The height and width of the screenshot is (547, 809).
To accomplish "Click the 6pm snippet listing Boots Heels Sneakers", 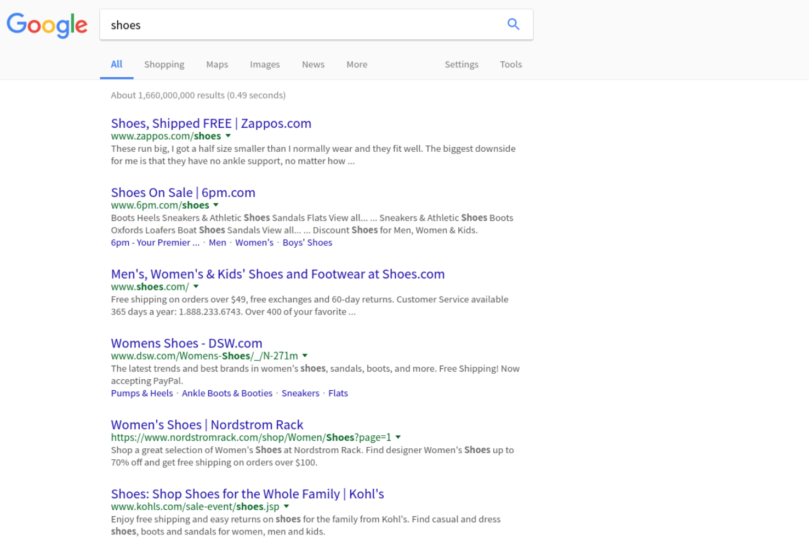I will click(x=312, y=224).
